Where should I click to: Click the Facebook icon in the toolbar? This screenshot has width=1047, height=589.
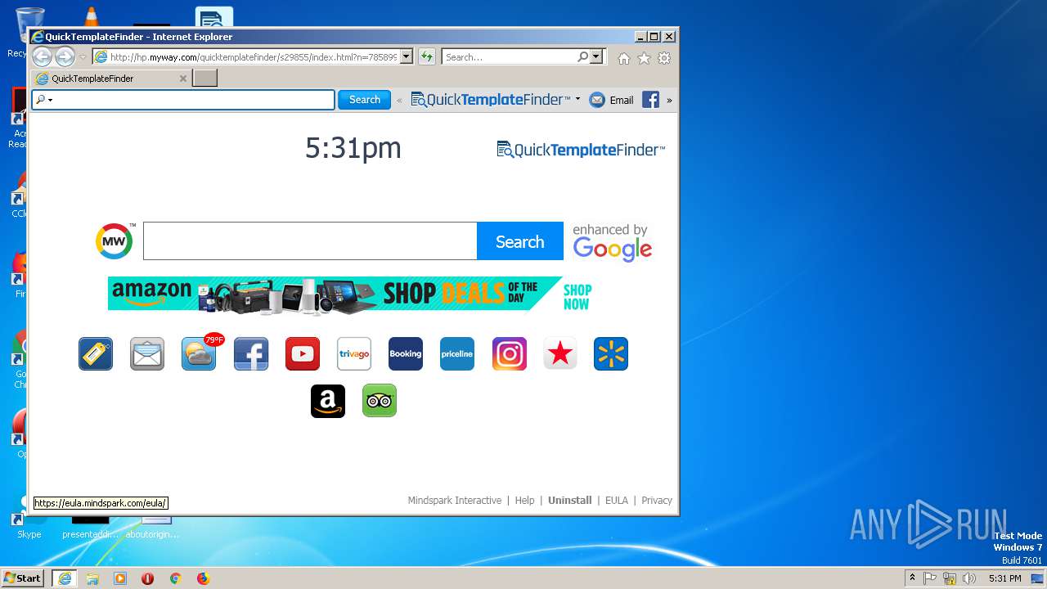coord(650,100)
